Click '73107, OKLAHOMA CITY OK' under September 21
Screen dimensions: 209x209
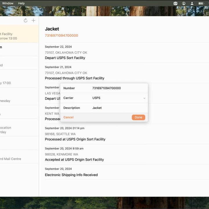66,73
